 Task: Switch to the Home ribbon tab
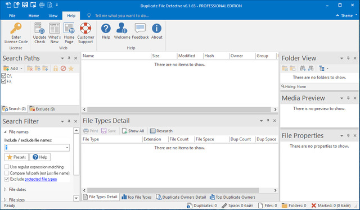coord(34,16)
